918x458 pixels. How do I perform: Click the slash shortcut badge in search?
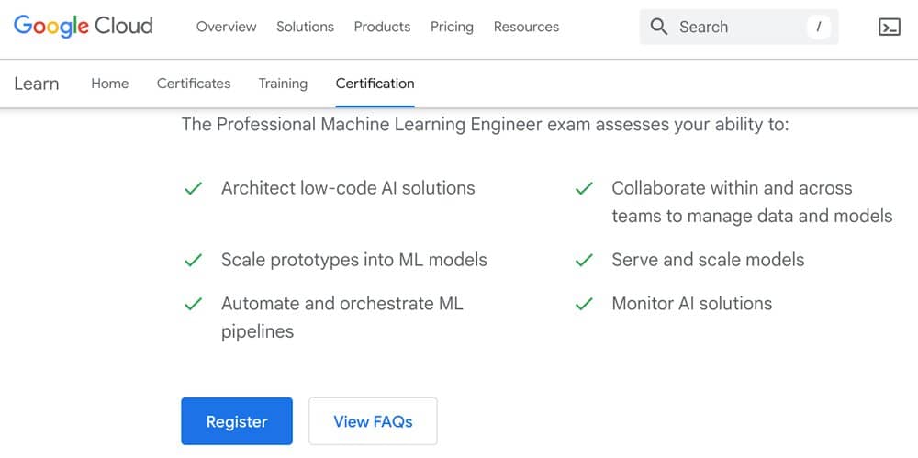pos(819,27)
